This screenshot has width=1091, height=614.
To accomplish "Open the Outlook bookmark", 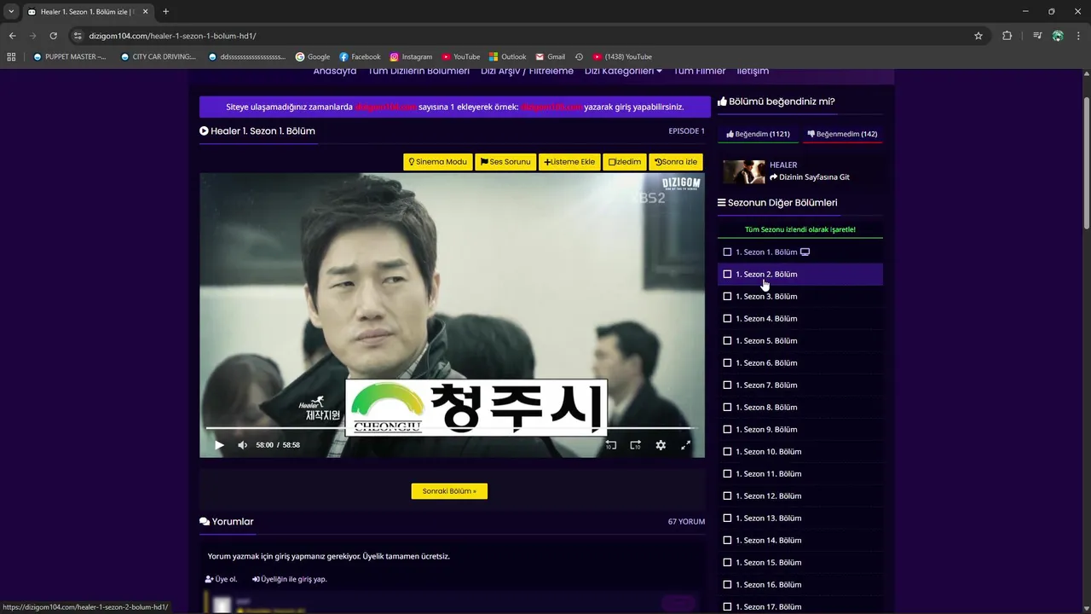I will 507,57.
